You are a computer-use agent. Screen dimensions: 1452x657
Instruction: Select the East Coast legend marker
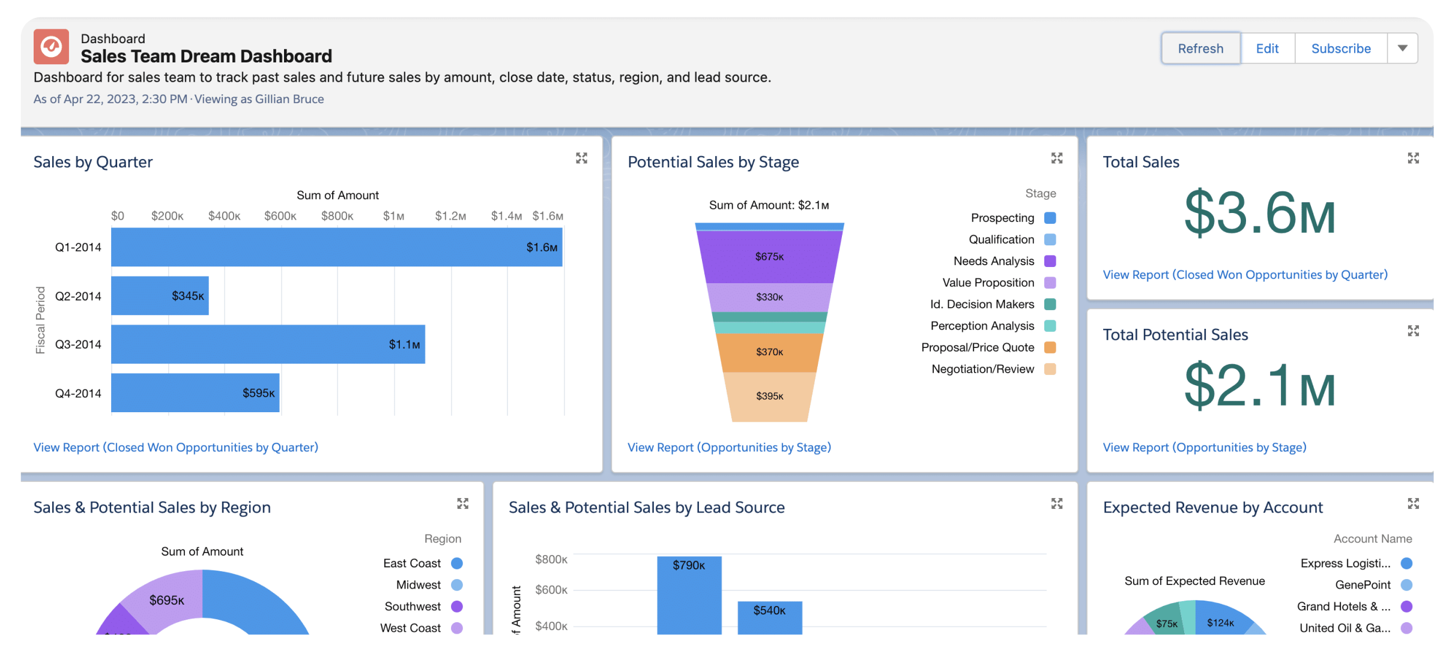pyautogui.click(x=456, y=563)
